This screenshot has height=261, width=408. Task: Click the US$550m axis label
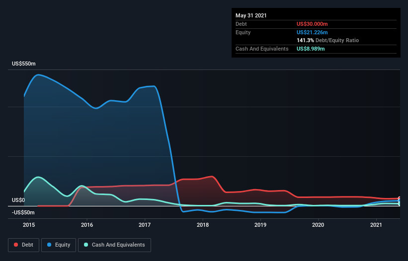point(24,64)
